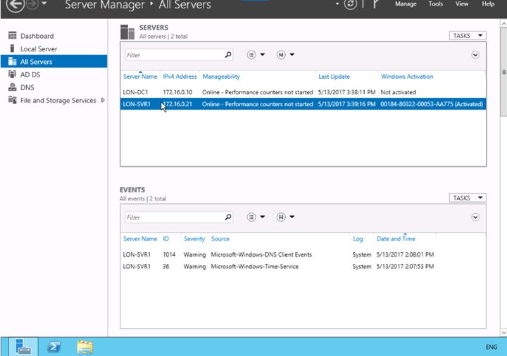Sort servers by Last Update column

click(334, 77)
